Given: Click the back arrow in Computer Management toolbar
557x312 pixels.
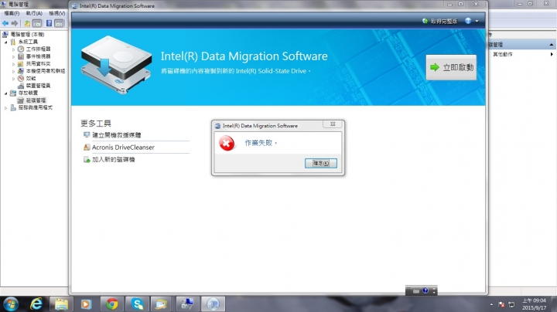Looking at the screenshot, I should pos(5,23).
